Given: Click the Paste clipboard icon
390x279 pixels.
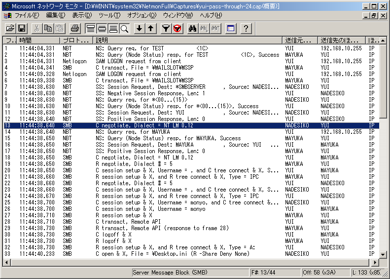Looking at the screenshot, I should tap(60, 29).
